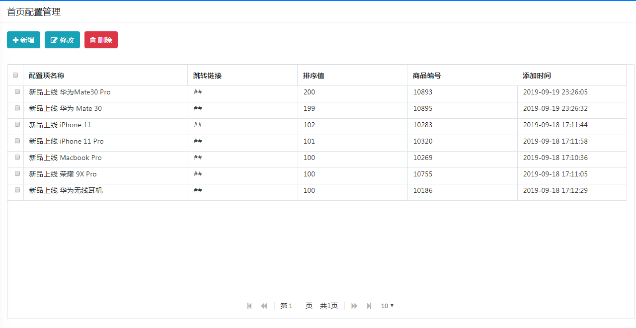Viewport: 636px width, 328px height.
Task: Go to last page pager icon
Action: (369, 306)
